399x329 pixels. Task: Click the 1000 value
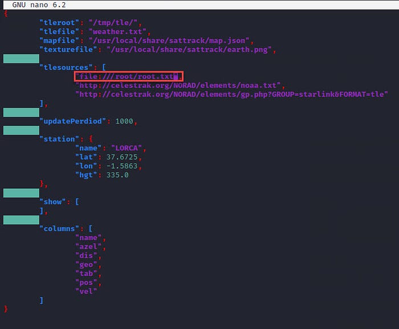click(124, 121)
